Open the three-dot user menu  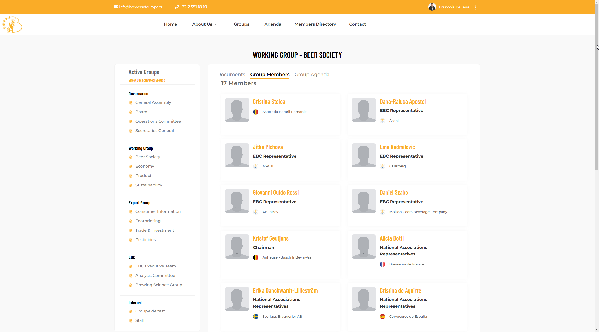[x=476, y=7]
